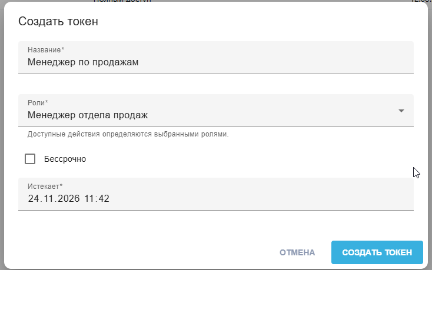Click the Истекает* field label
Viewport: 432px width, 313px height.
(45, 187)
